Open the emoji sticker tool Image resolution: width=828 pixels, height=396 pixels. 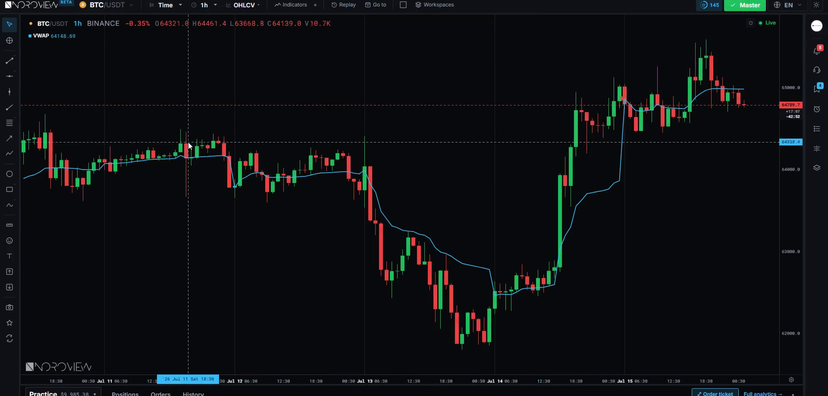(9, 241)
